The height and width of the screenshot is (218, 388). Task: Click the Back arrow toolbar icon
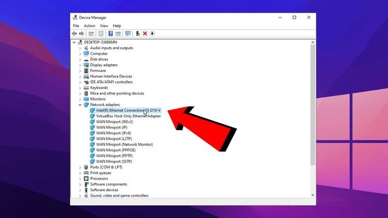tap(74, 33)
